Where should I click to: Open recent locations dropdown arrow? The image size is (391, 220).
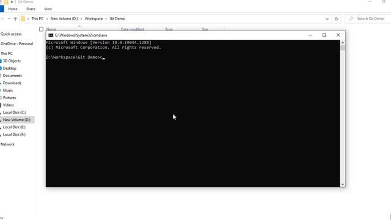pyautogui.click(x=9, y=19)
